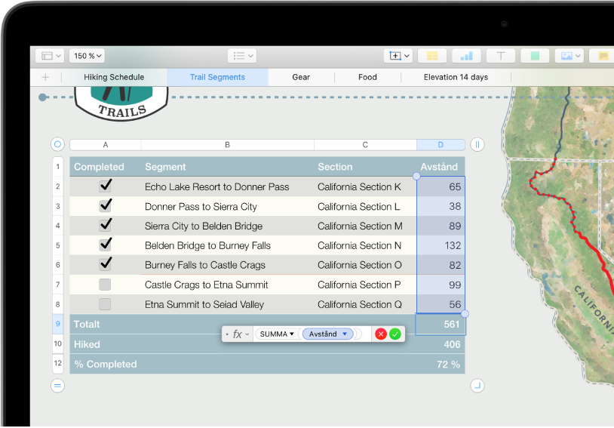
Task: Click the selection handle above cell 65
Action: [x=416, y=177]
